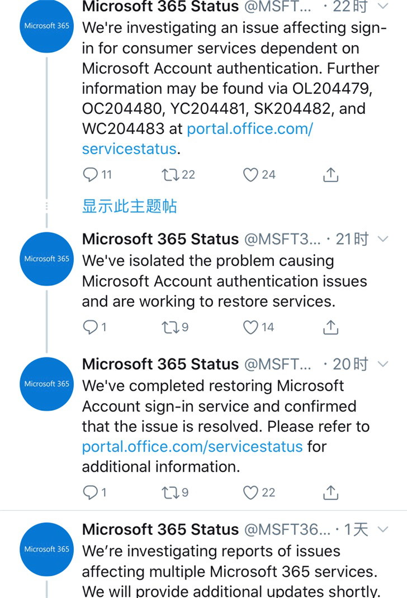Expand options chevron on the 1天 tweet

coord(382,529)
